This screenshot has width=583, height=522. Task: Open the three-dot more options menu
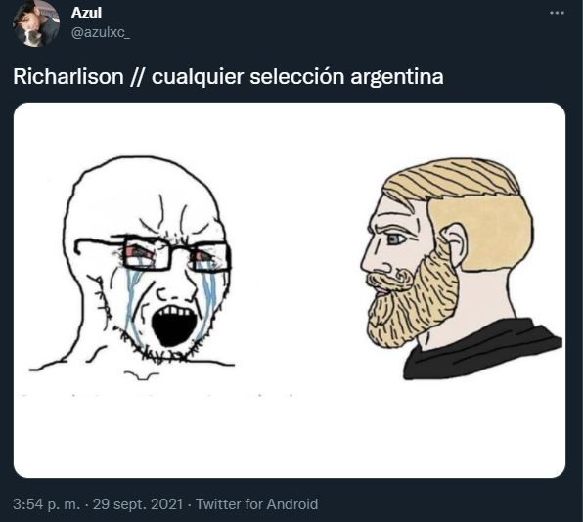(x=557, y=13)
